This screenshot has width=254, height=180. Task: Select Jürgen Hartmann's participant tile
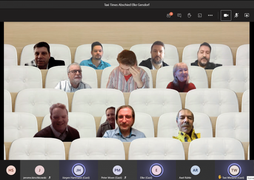pyautogui.click(x=79, y=170)
